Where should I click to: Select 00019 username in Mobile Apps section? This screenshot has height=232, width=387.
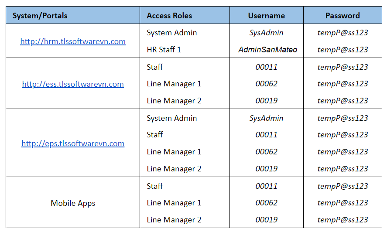[266, 220]
